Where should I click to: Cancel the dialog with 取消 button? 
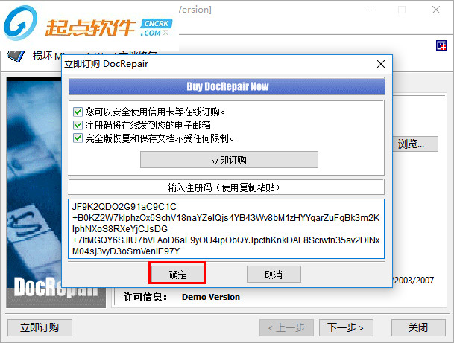274,275
